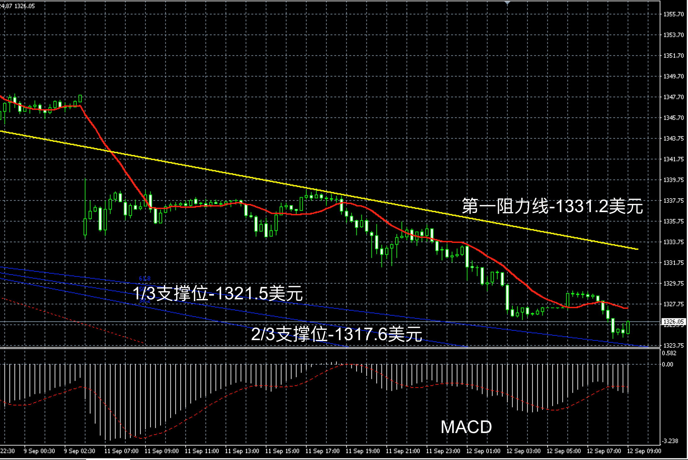Click the 12 Sep 09:00 time label
688x460 pixels.
click(644, 451)
